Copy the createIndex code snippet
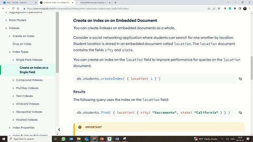 pyautogui.click(x=240, y=79)
